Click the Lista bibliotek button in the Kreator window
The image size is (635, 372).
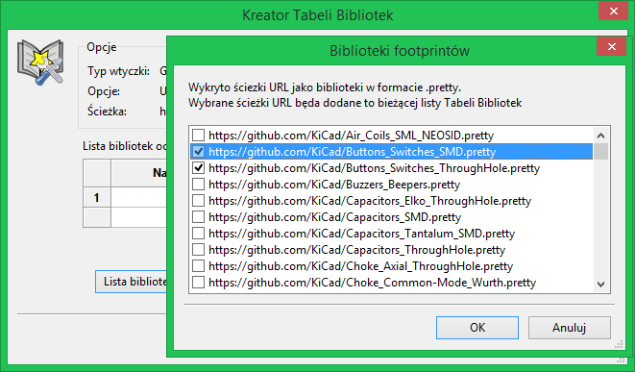pyautogui.click(x=131, y=282)
